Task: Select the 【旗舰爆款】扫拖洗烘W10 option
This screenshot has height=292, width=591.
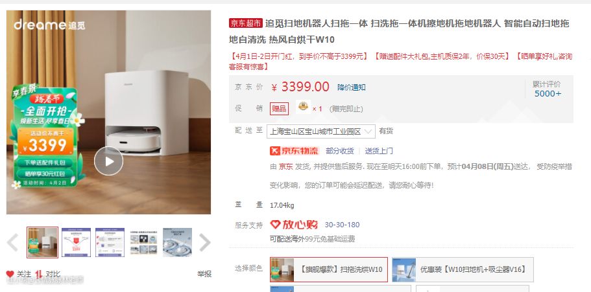Action: 329,269
